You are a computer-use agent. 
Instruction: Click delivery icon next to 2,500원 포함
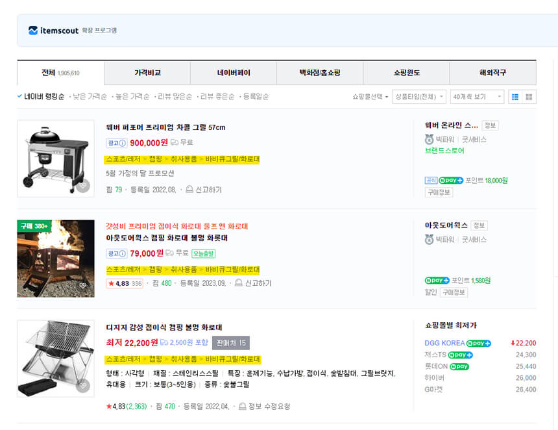coord(164,342)
